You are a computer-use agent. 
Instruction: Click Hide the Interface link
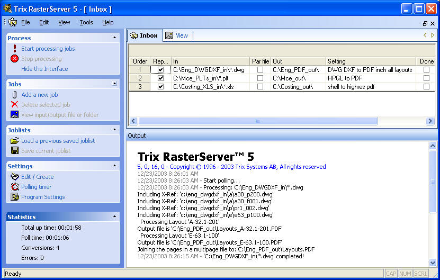pos(44,69)
